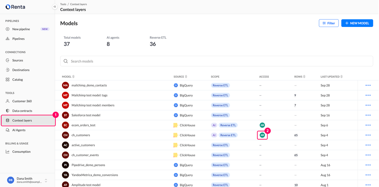379x187 pixels.
Task: Open more menu for ch_customers
Action: [x=368, y=135]
